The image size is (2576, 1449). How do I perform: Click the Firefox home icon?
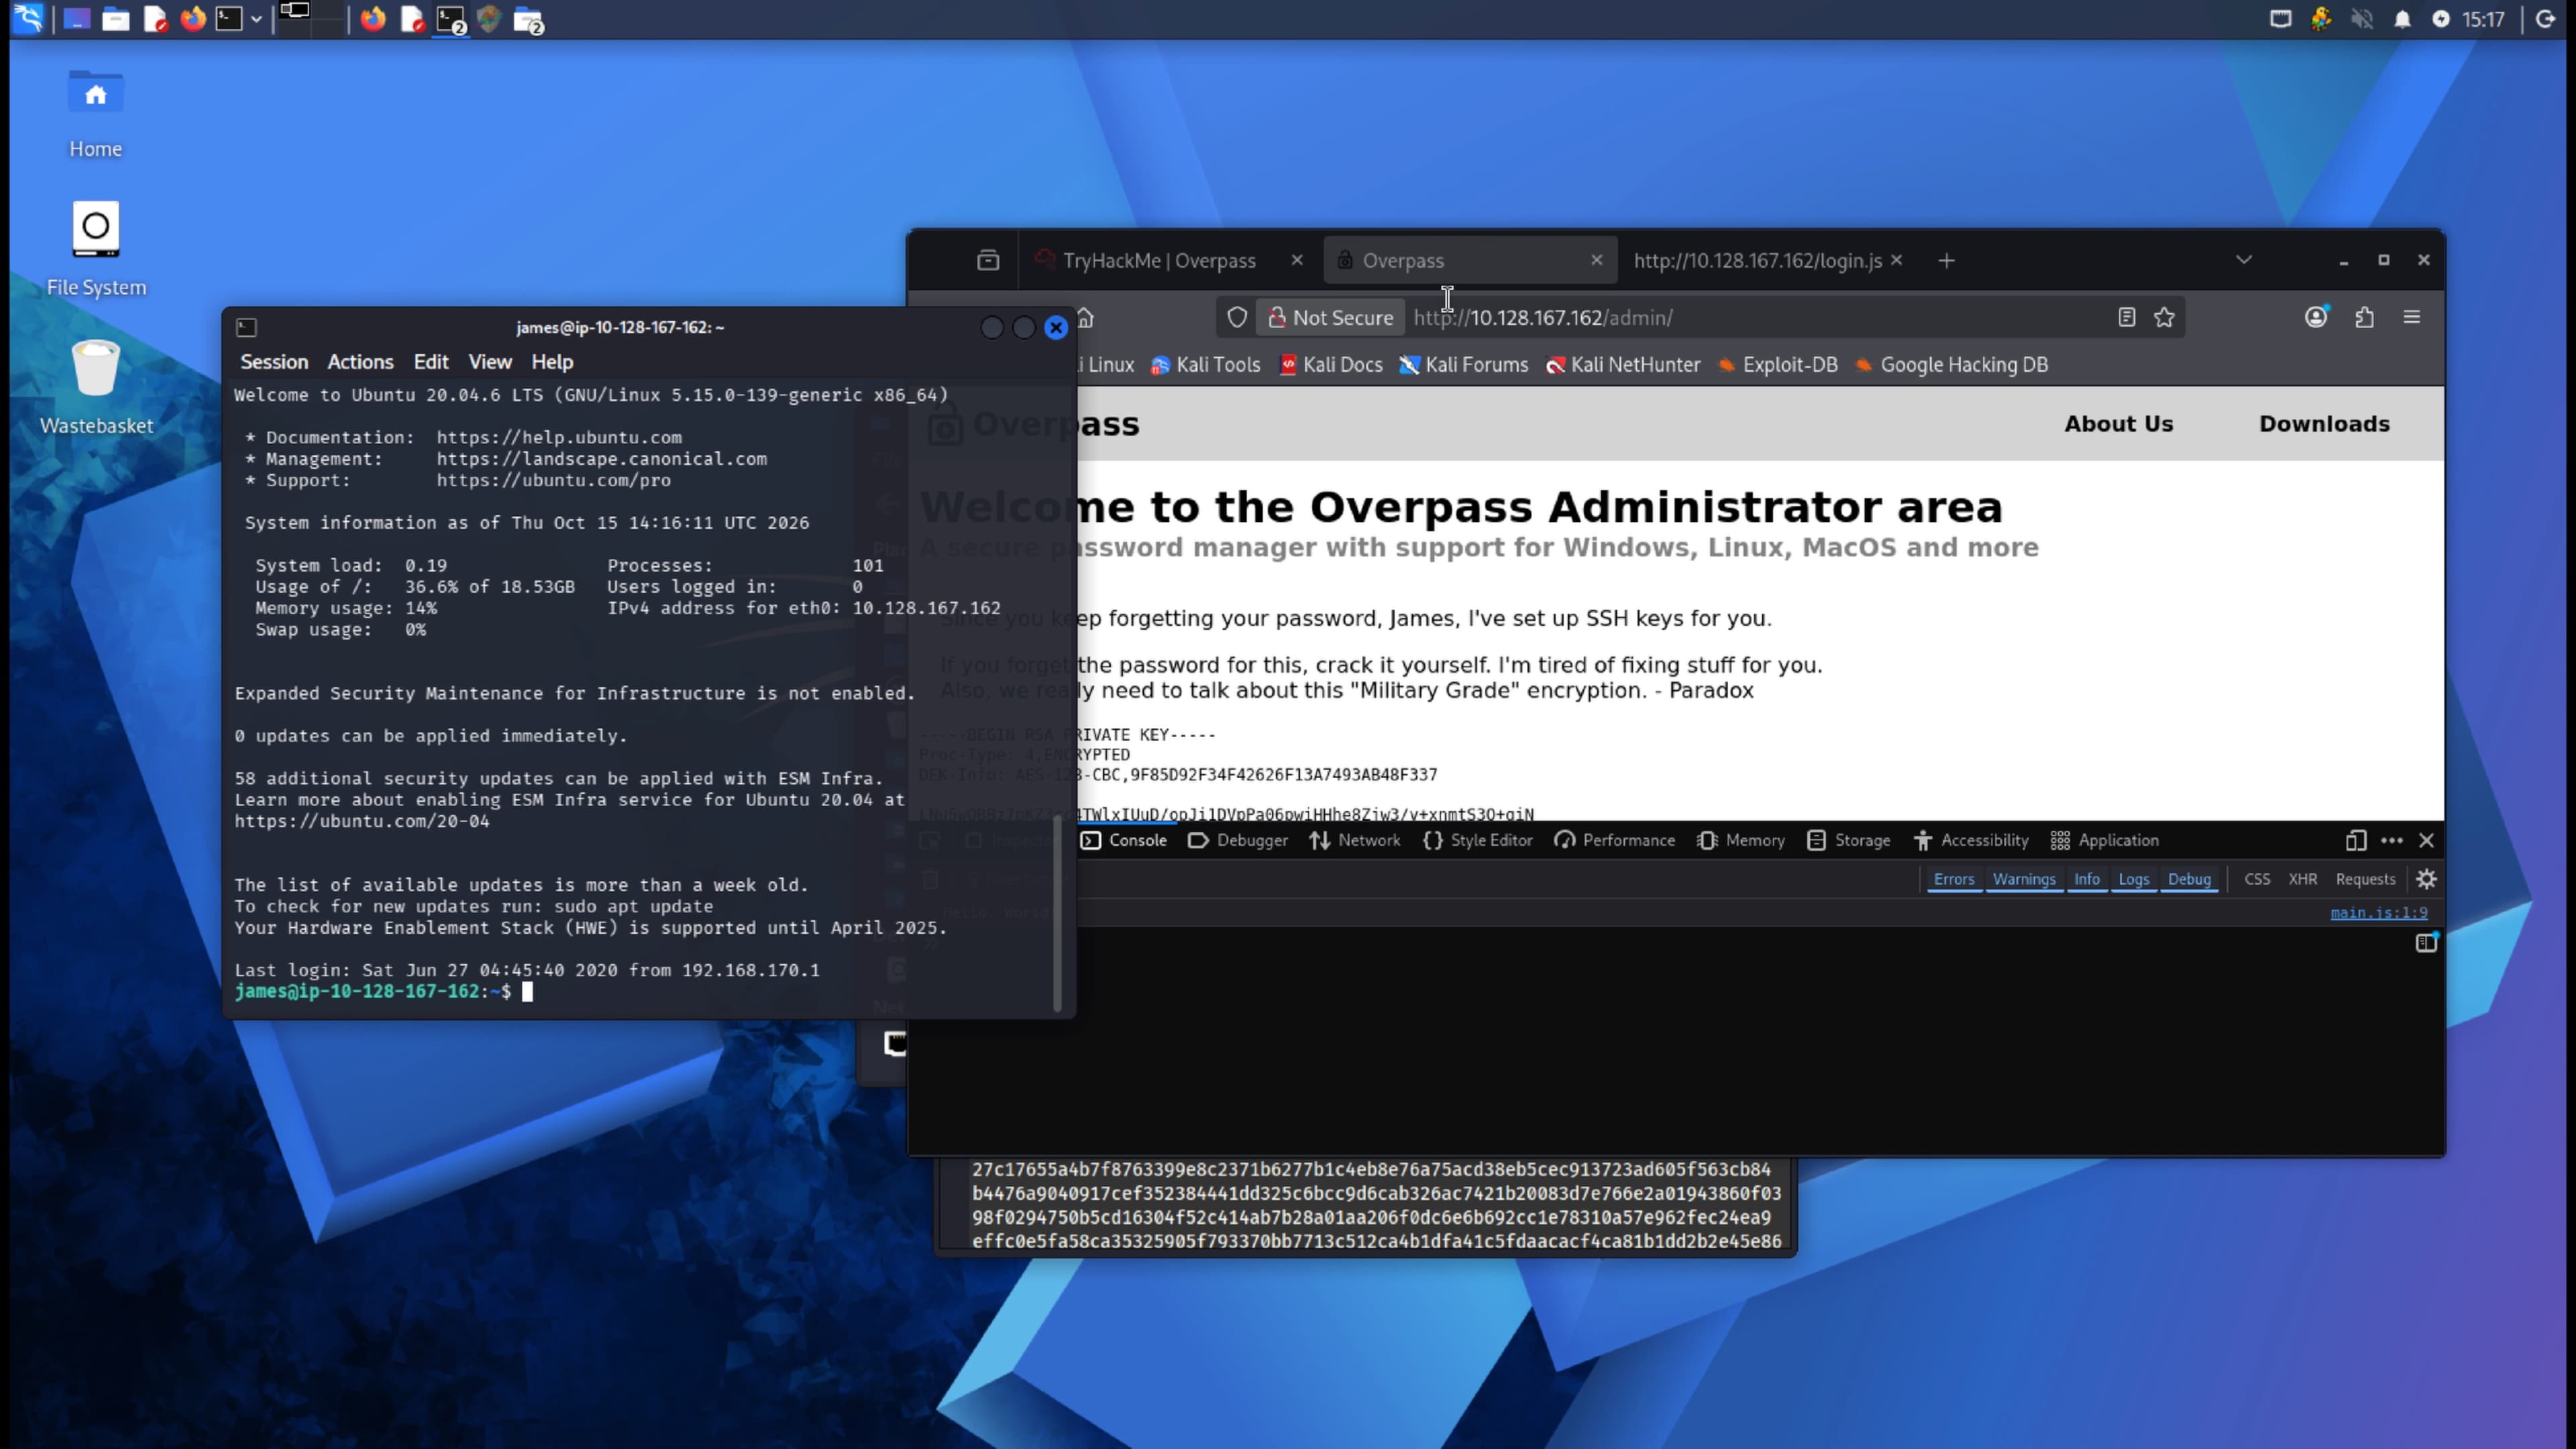(x=1086, y=318)
